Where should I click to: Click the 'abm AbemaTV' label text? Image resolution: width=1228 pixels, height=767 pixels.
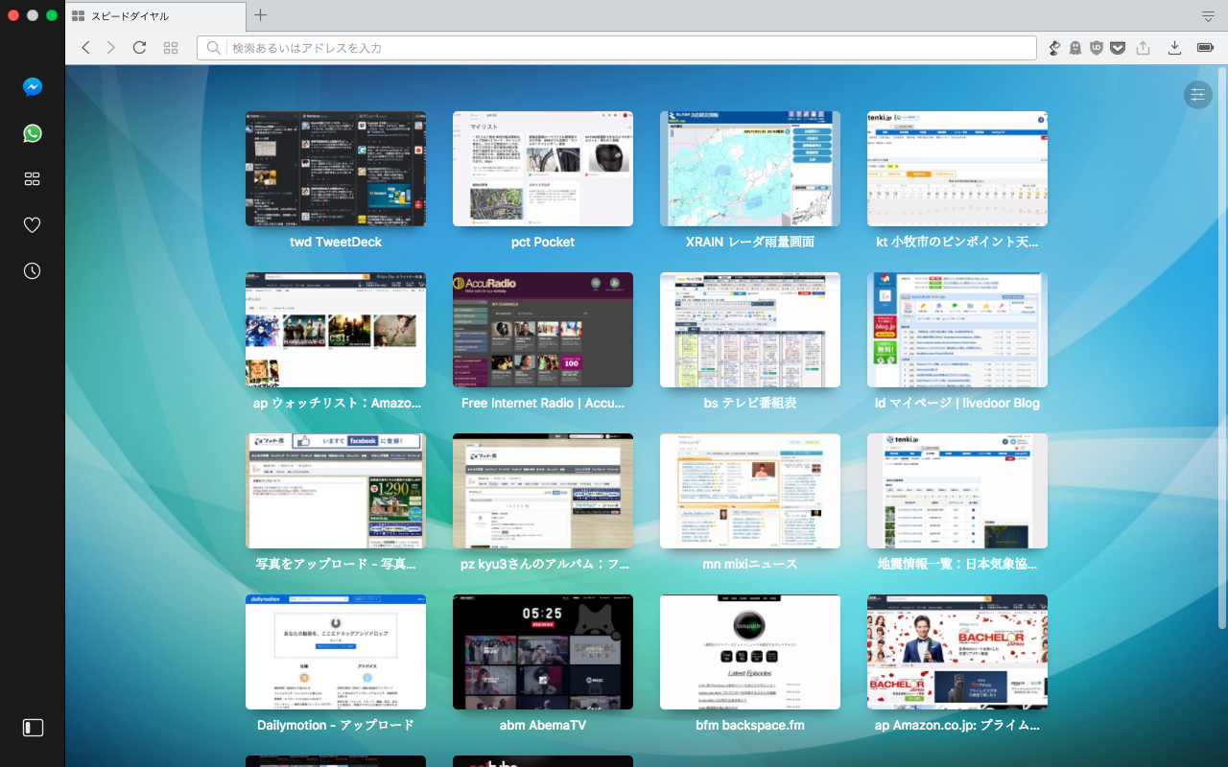point(543,726)
